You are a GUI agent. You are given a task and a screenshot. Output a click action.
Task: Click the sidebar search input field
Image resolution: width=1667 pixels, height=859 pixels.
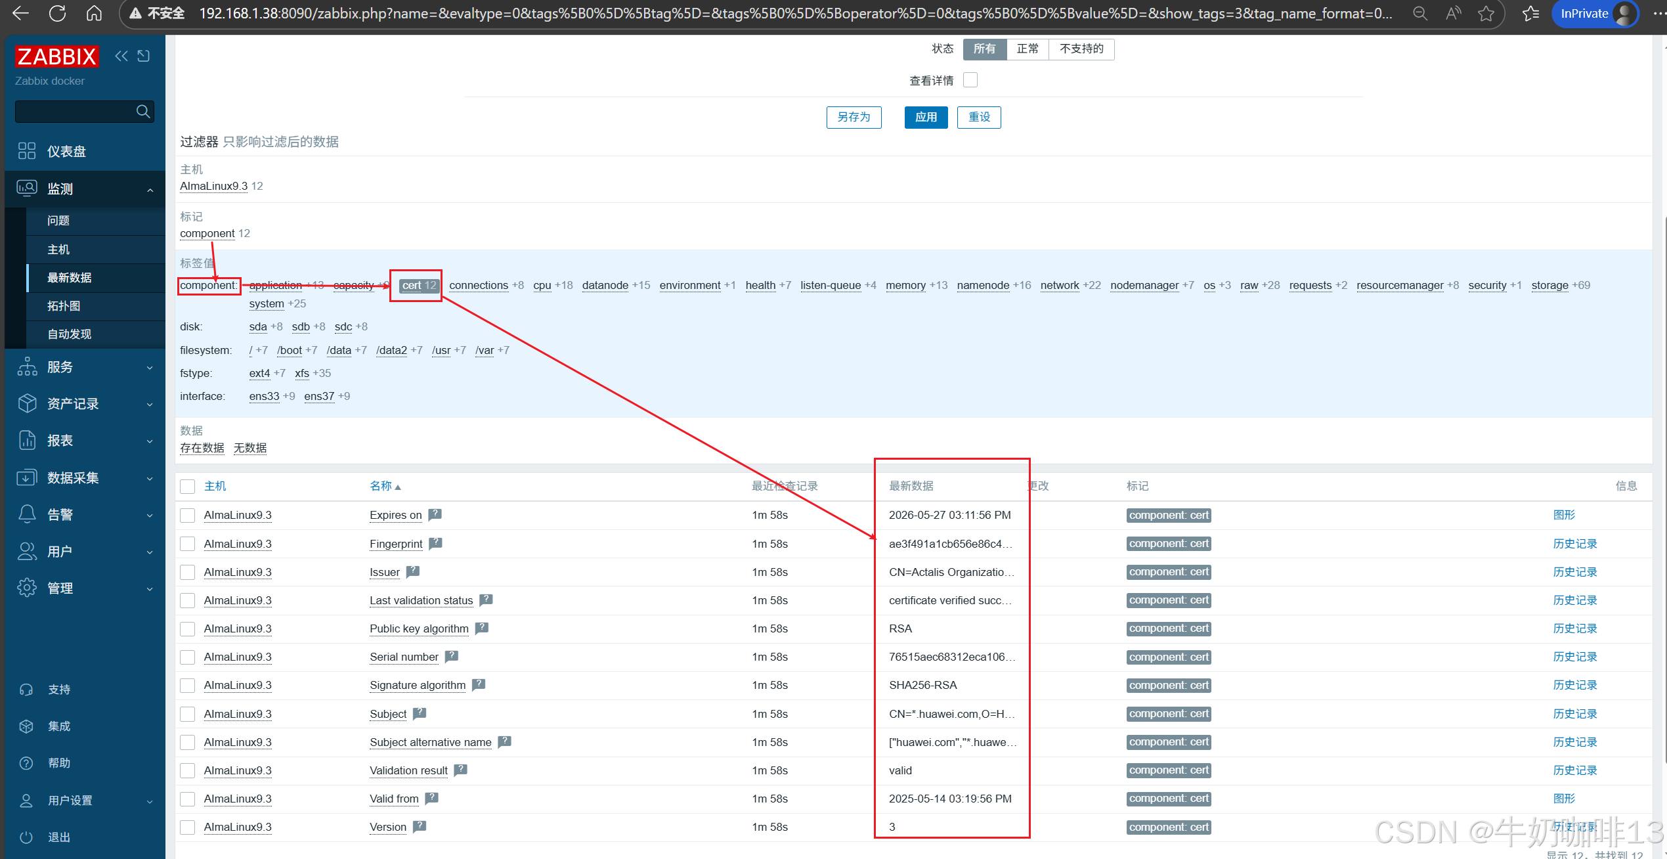click(x=74, y=112)
